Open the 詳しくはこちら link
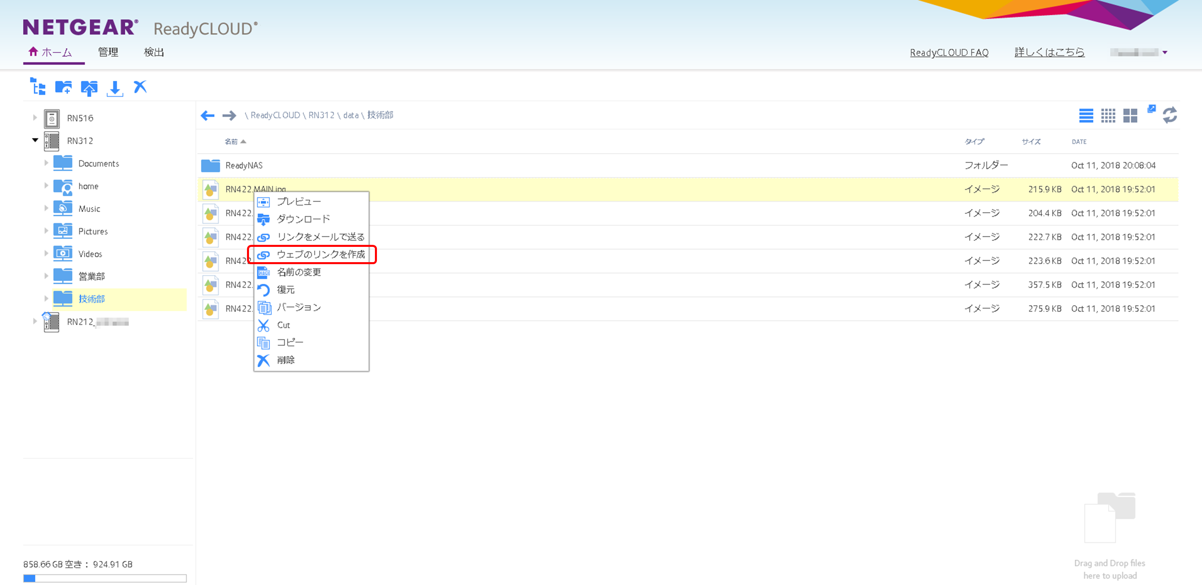 coord(1049,52)
